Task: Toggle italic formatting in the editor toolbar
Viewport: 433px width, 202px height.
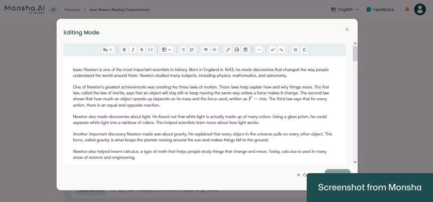Action: click(133, 50)
